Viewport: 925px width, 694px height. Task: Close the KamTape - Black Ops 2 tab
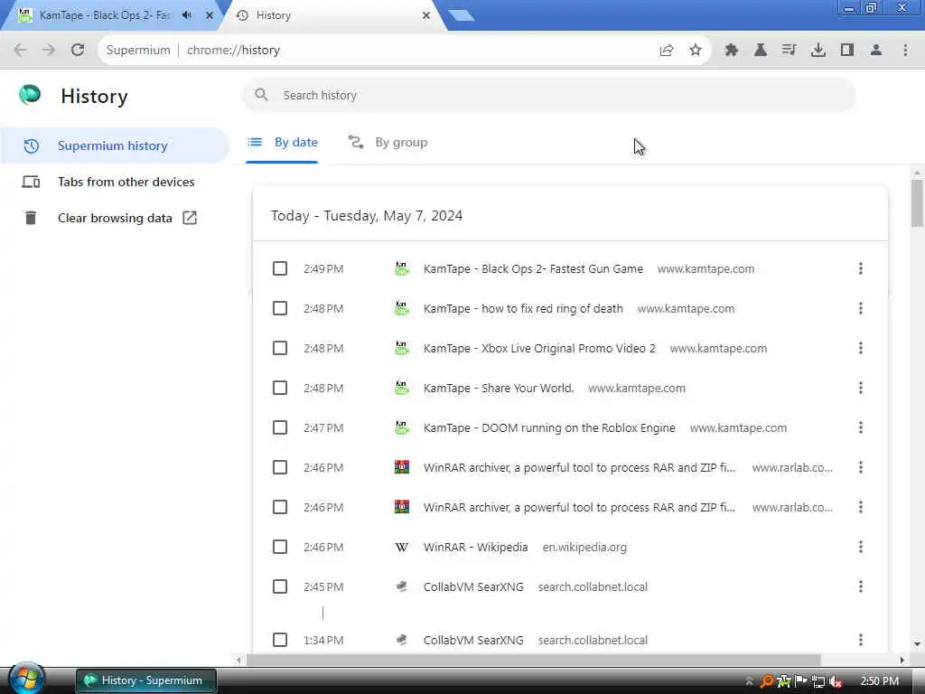210,15
